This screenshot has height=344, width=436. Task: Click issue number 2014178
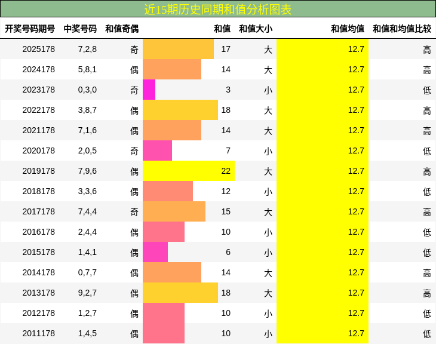pyautogui.click(x=39, y=272)
